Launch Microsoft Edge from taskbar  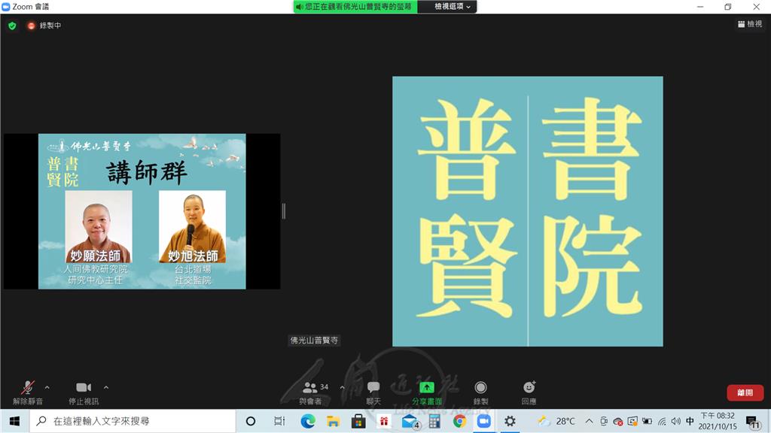pos(308,421)
